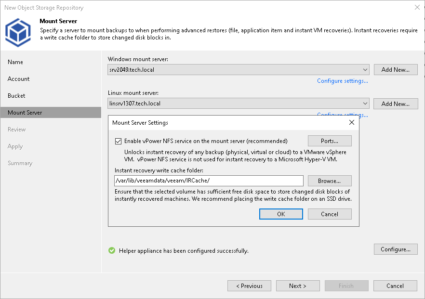This screenshot has width=425, height=299.
Task: Select the Summary wizard step
Action: pyautogui.click(x=20, y=163)
